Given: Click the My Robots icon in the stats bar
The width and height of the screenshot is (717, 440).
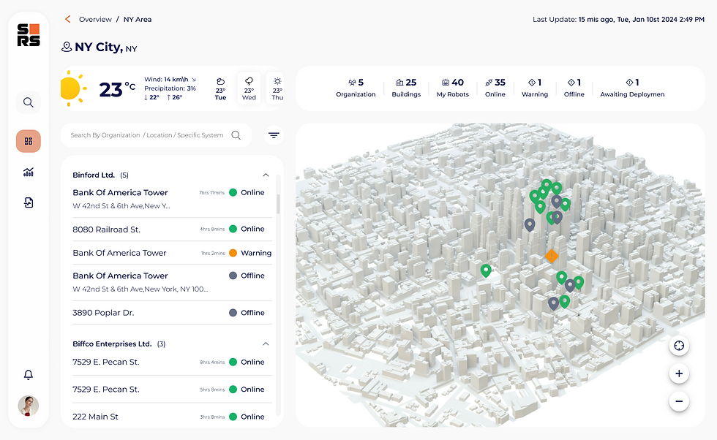Looking at the screenshot, I should pyautogui.click(x=446, y=83).
